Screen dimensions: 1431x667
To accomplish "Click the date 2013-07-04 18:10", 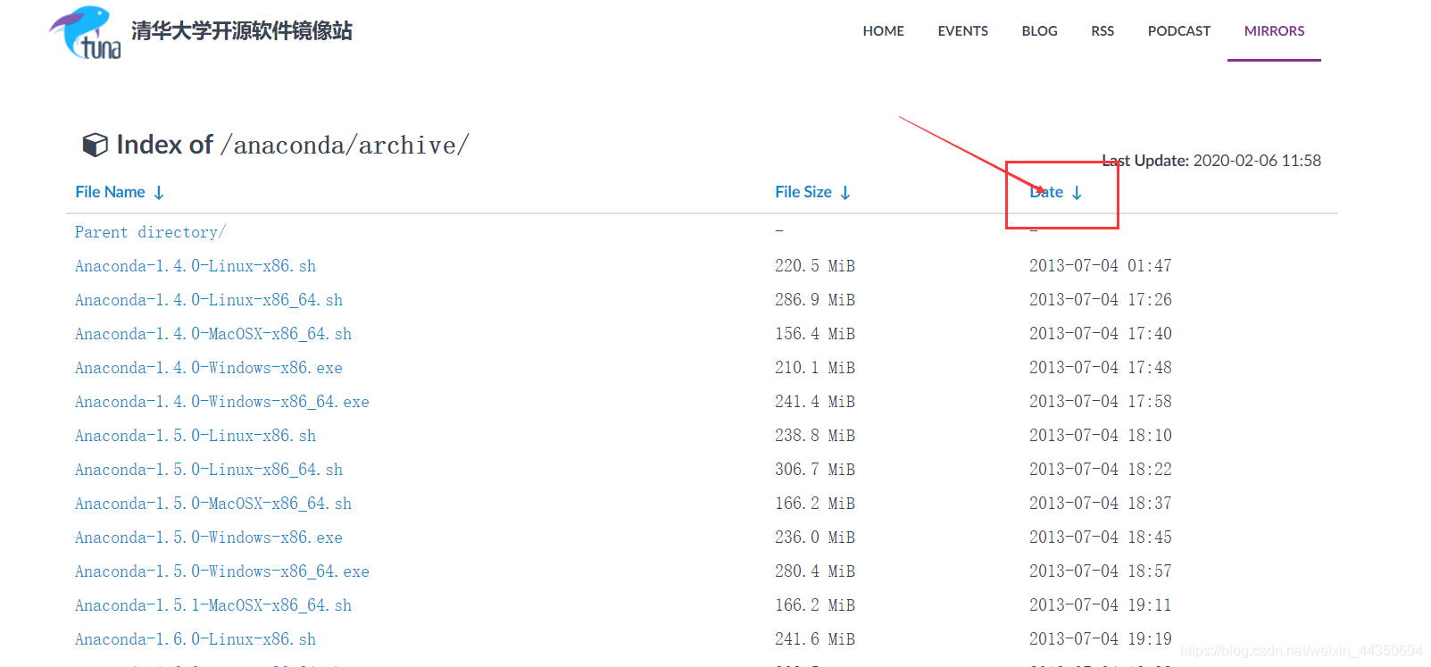I will (x=1101, y=436).
